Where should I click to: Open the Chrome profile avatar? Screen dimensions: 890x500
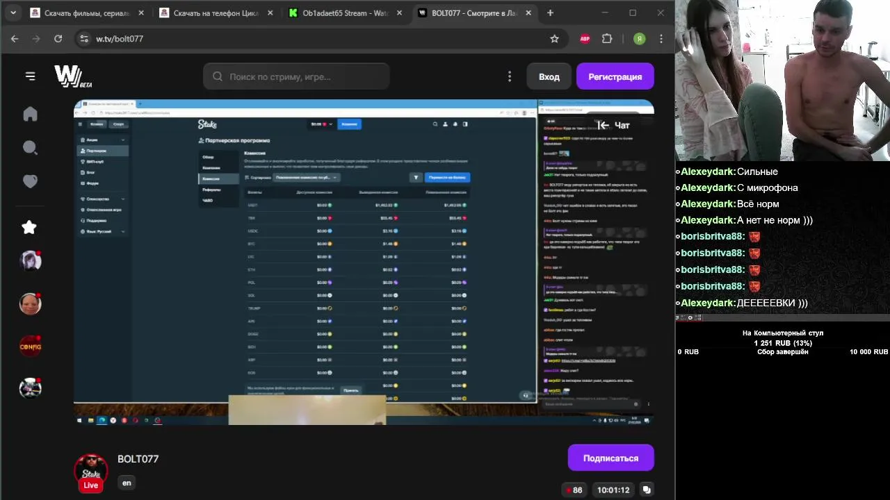coord(639,39)
